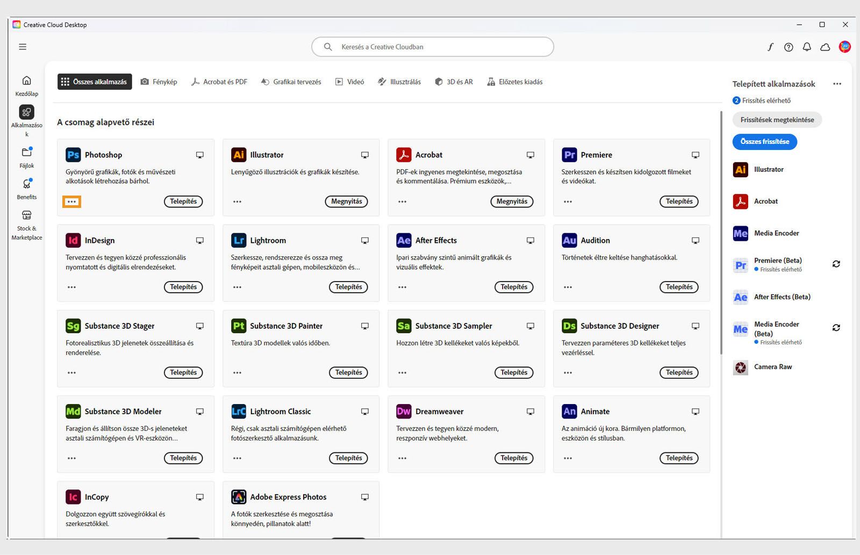Select Media Encoder in installed apps list

(776, 233)
